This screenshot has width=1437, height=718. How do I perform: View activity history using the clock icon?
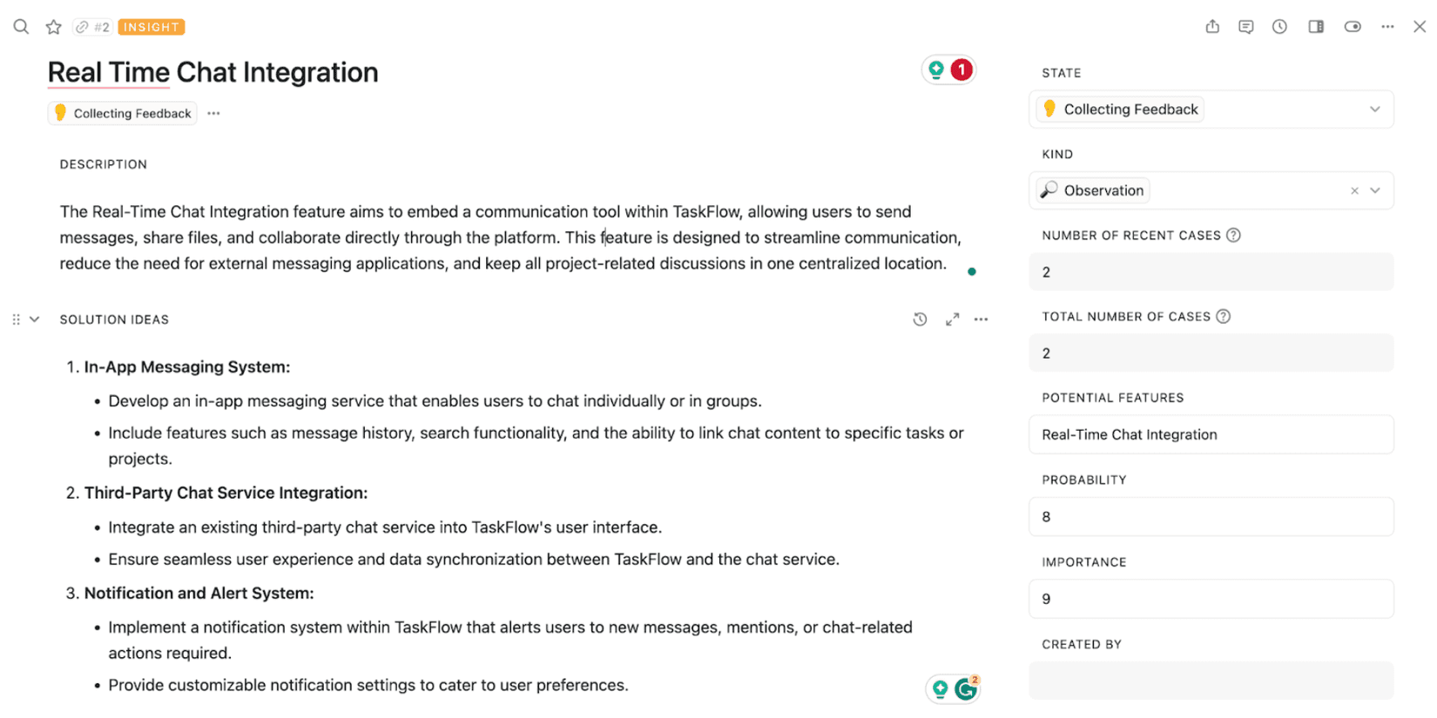click(1279, 26)
